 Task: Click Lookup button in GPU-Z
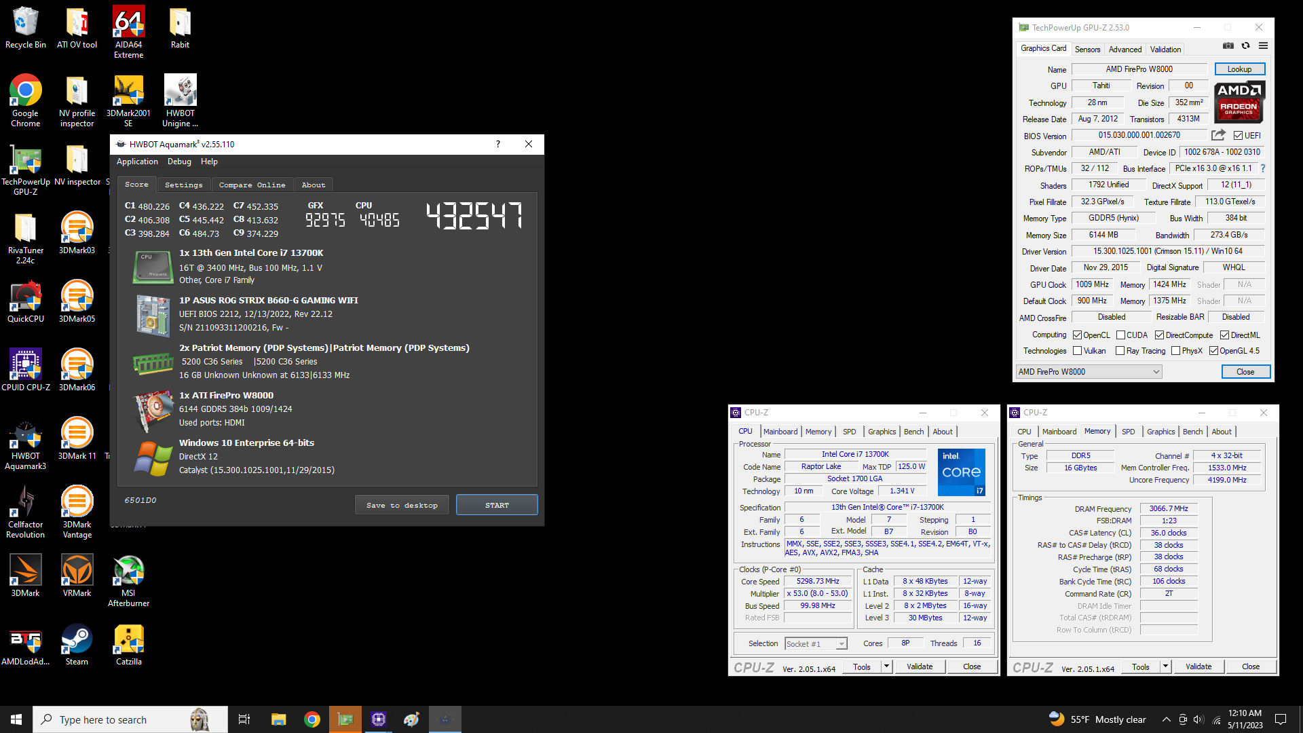click(x=1239, y=69)
